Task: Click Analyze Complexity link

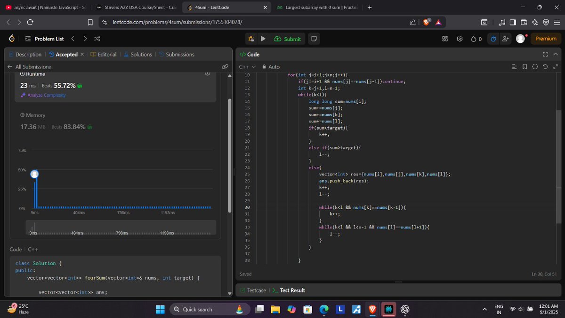Action: pyautogui.click(x=43, y=95)
